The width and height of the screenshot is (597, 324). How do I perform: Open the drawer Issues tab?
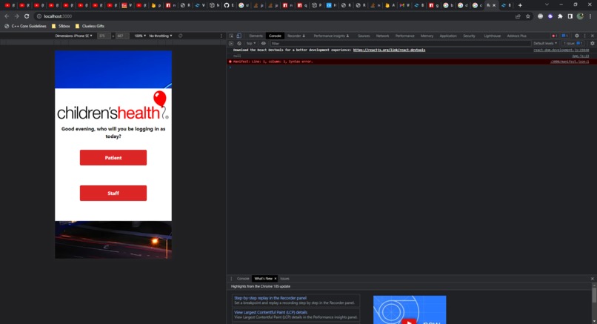click(284, 279)
